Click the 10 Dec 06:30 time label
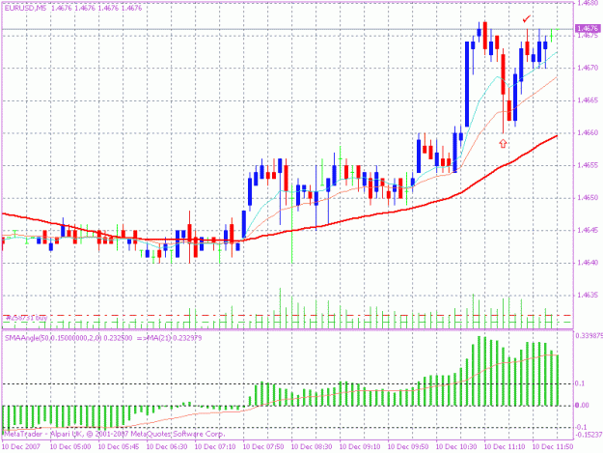603x453 pixels. (167, 447)
